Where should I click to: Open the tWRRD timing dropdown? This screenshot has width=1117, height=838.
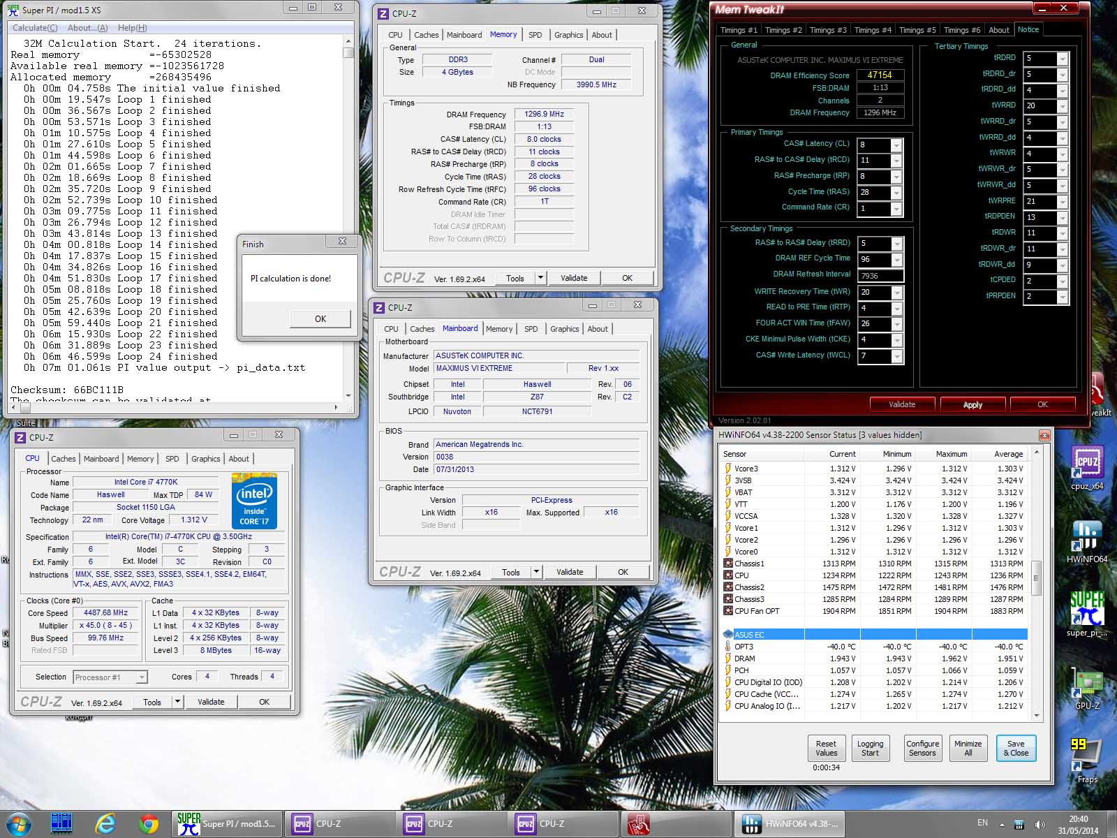pyautogui.click(x=1063, y=106)
